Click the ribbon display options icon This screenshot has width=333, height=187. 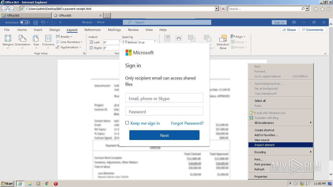294,22
